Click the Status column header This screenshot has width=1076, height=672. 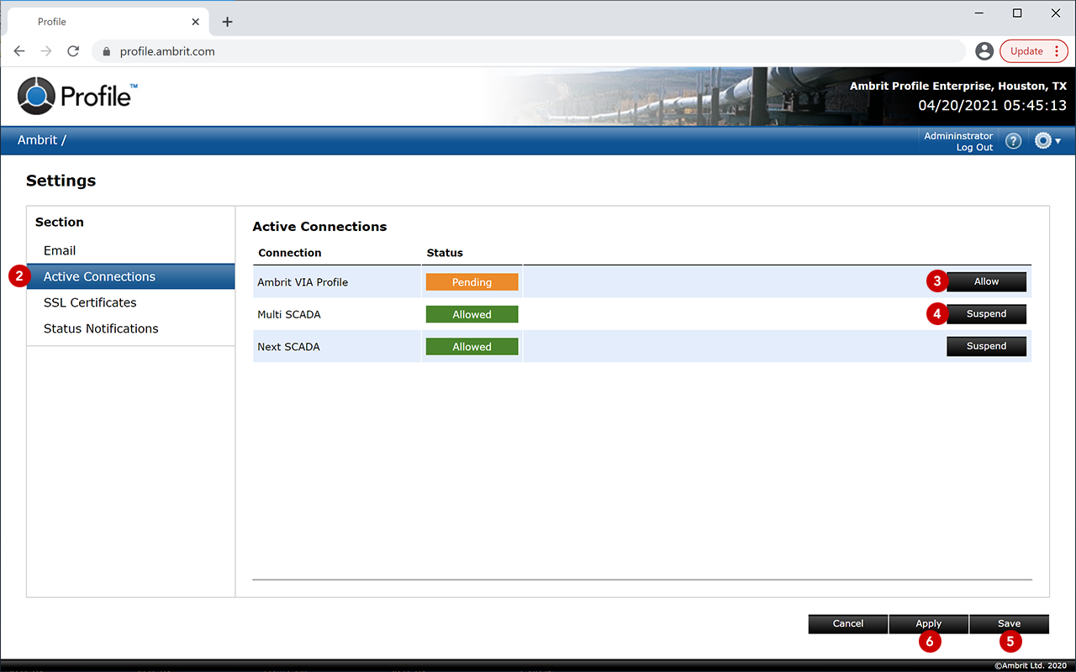click(445, 253)
